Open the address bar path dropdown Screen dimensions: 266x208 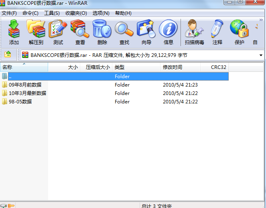[x=261, y=55]
